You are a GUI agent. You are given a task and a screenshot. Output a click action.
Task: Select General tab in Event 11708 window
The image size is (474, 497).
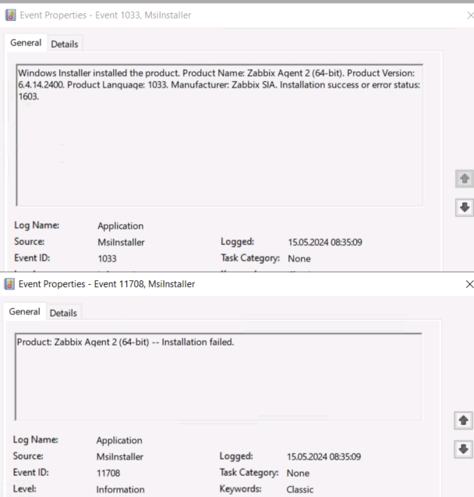click(24, 311)
